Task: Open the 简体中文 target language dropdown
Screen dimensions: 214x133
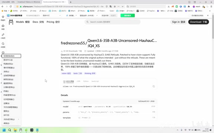Action: 52,16
